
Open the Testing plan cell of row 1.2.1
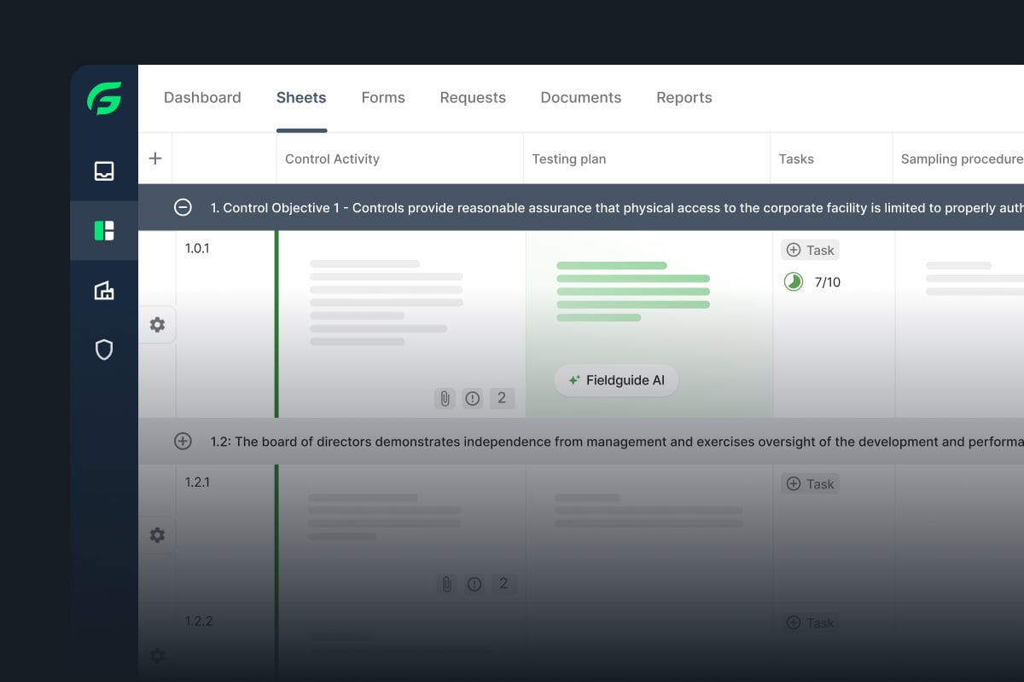coord(649,535)
